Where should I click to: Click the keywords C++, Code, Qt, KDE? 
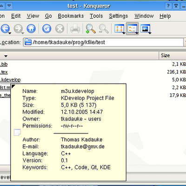point(86,167)
